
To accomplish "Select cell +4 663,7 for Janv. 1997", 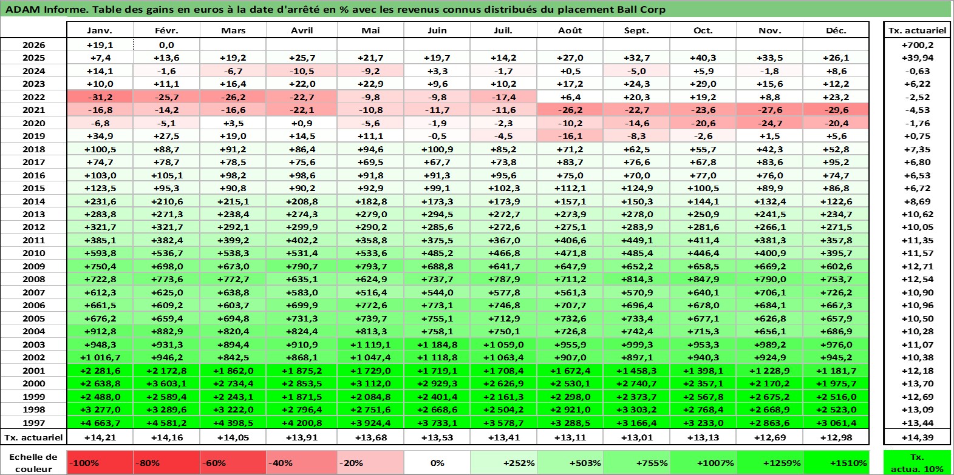I will tap(100, 423).
